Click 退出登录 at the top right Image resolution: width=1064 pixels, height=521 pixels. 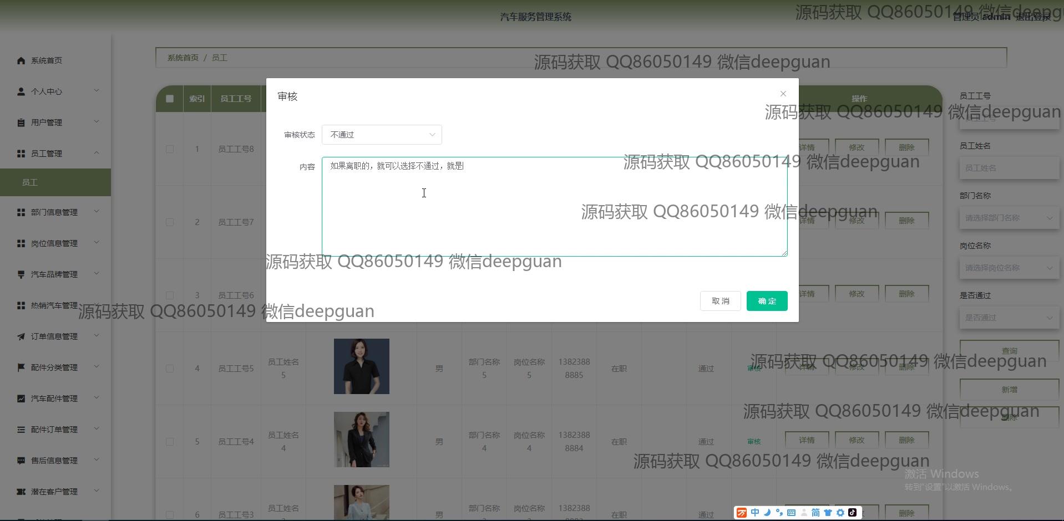tap(1033, 17)
